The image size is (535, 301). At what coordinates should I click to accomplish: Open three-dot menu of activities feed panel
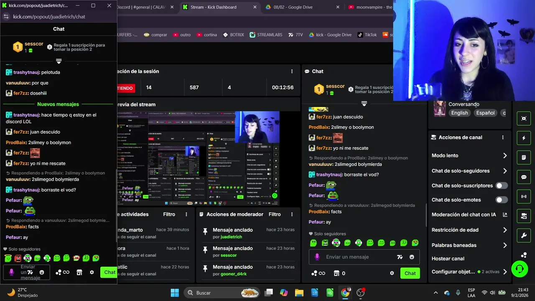click(186, 214)
